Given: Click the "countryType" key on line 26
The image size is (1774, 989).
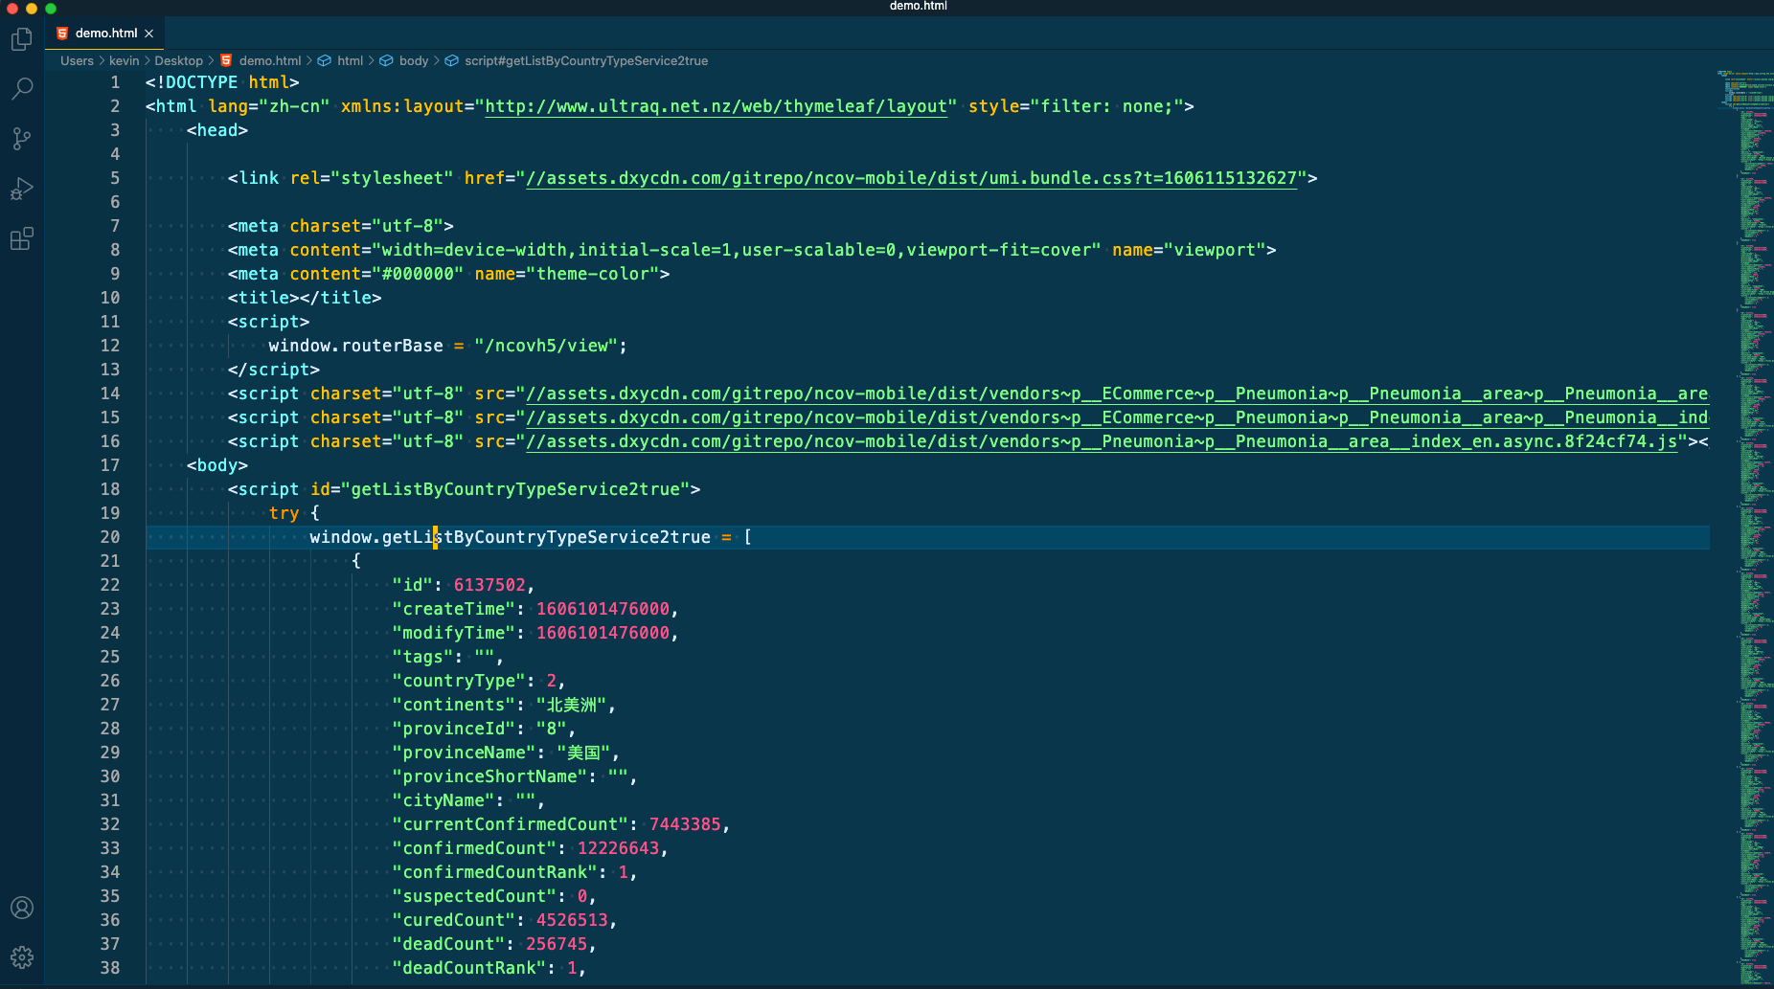Looking at the screenshot, I should tap(459, 681).
